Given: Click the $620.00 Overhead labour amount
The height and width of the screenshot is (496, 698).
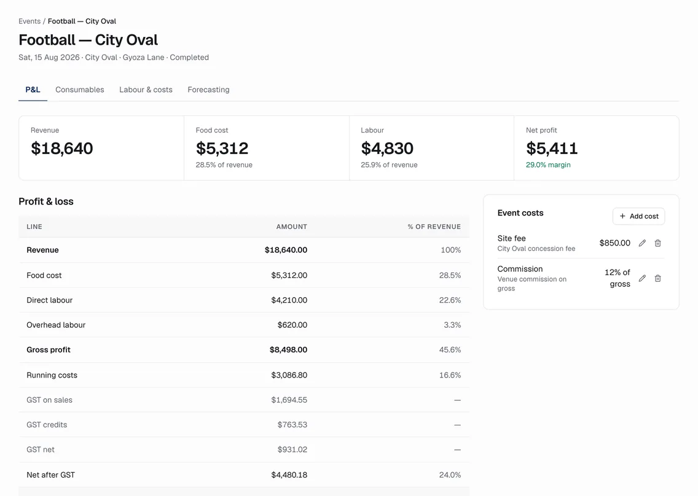Looking at the screenshot, I should 292,325.
